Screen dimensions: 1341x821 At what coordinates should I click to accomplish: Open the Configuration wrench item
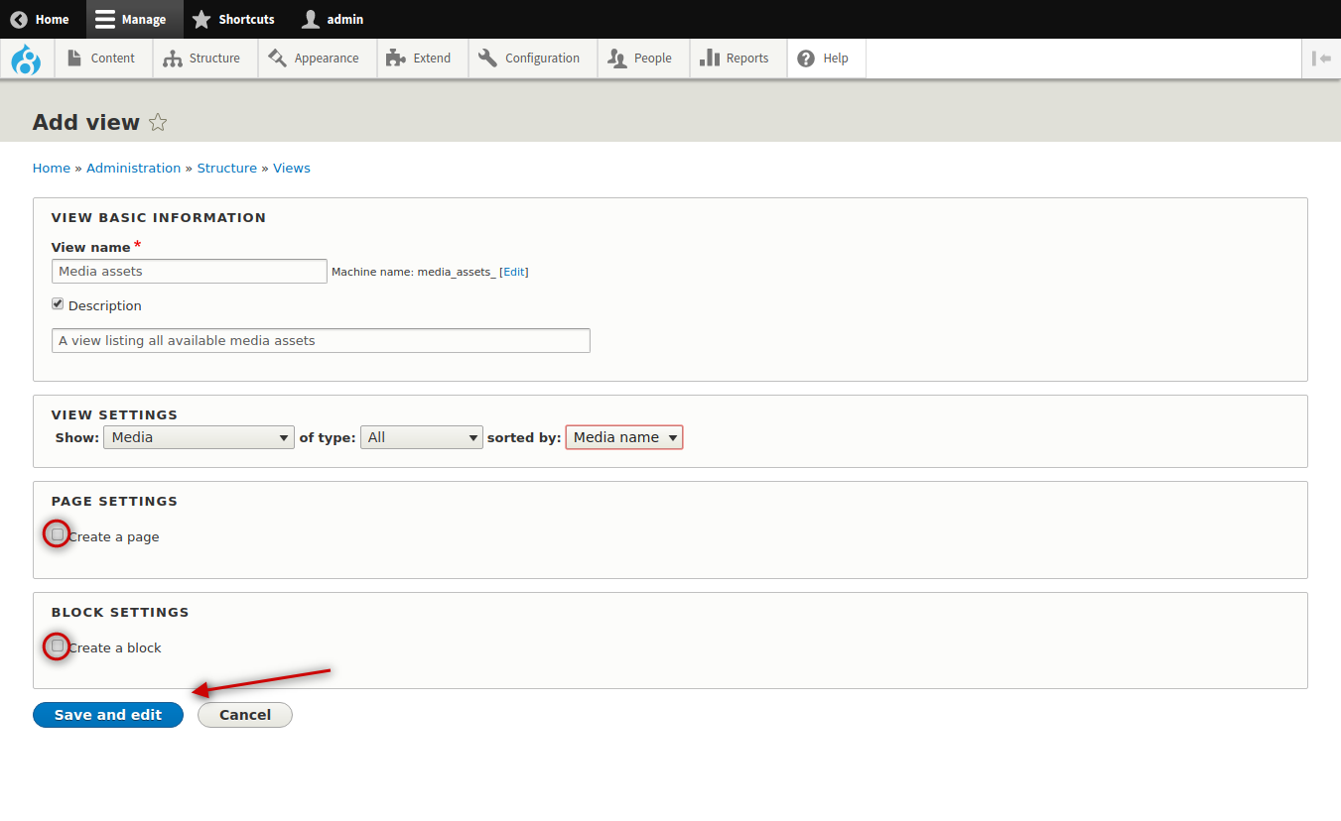pos(529,59)
